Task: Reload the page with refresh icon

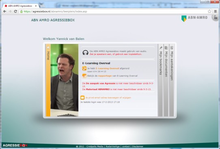Action: coord(15,11)
